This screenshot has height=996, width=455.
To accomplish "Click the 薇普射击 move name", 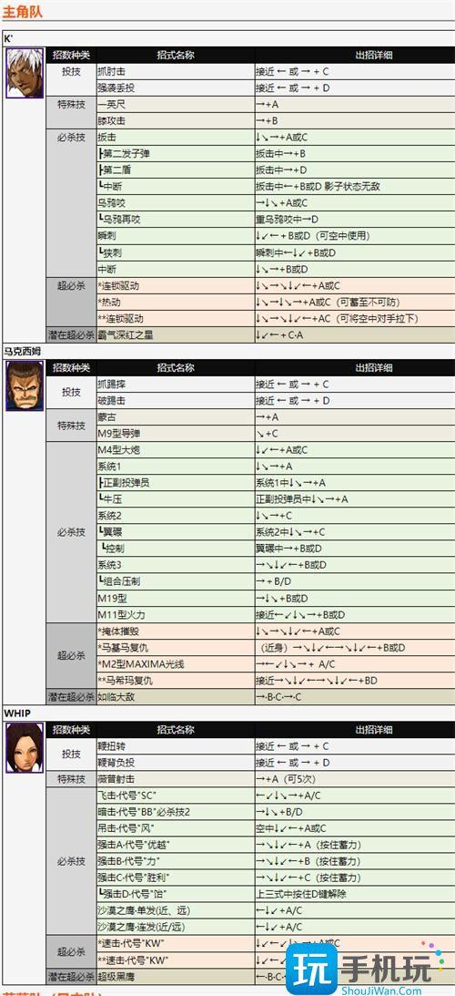I will tap(116, 779).
